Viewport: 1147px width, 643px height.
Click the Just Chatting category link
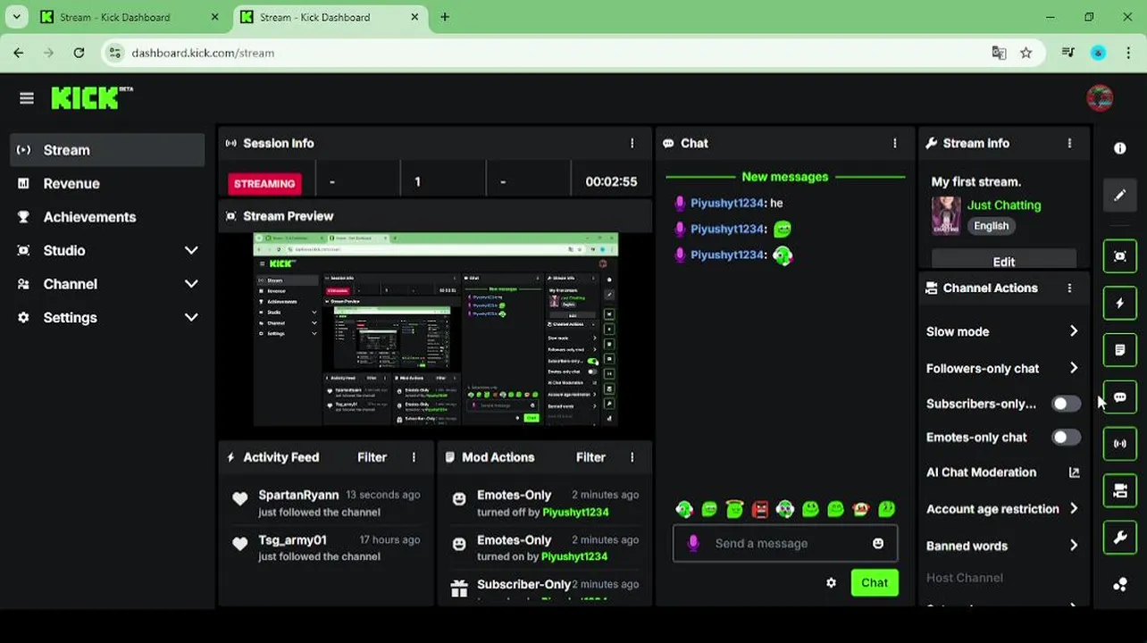pos(1003,205)
